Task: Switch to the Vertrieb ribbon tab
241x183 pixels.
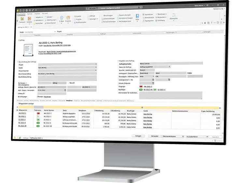Action: coord(30,14)
